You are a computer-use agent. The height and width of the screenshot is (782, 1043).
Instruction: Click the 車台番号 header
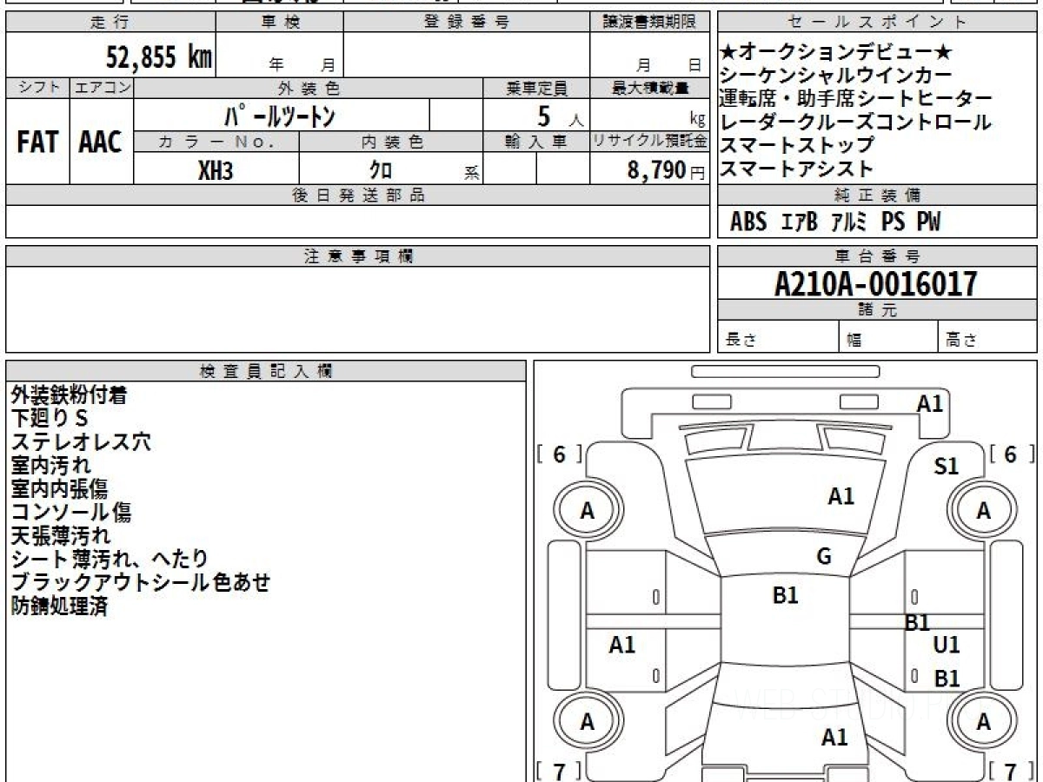click(x=877, y=255)
